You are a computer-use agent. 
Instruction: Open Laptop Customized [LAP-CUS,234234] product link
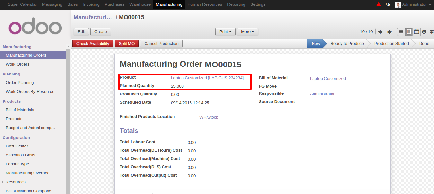[x=207, y=78]
